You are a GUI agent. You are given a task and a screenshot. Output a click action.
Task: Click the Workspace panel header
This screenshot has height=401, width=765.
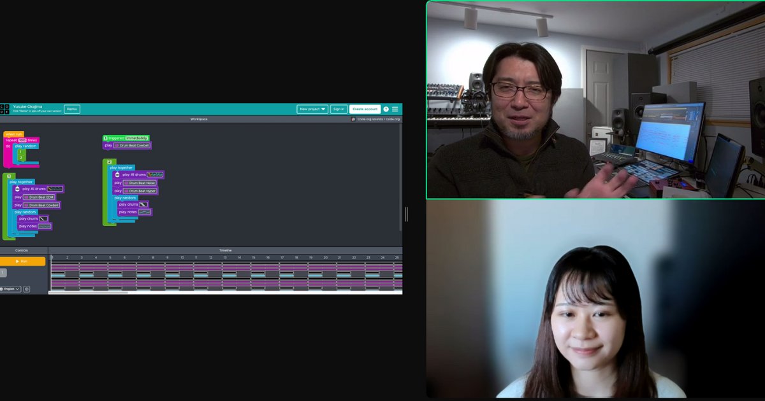[x=200, y=119]
